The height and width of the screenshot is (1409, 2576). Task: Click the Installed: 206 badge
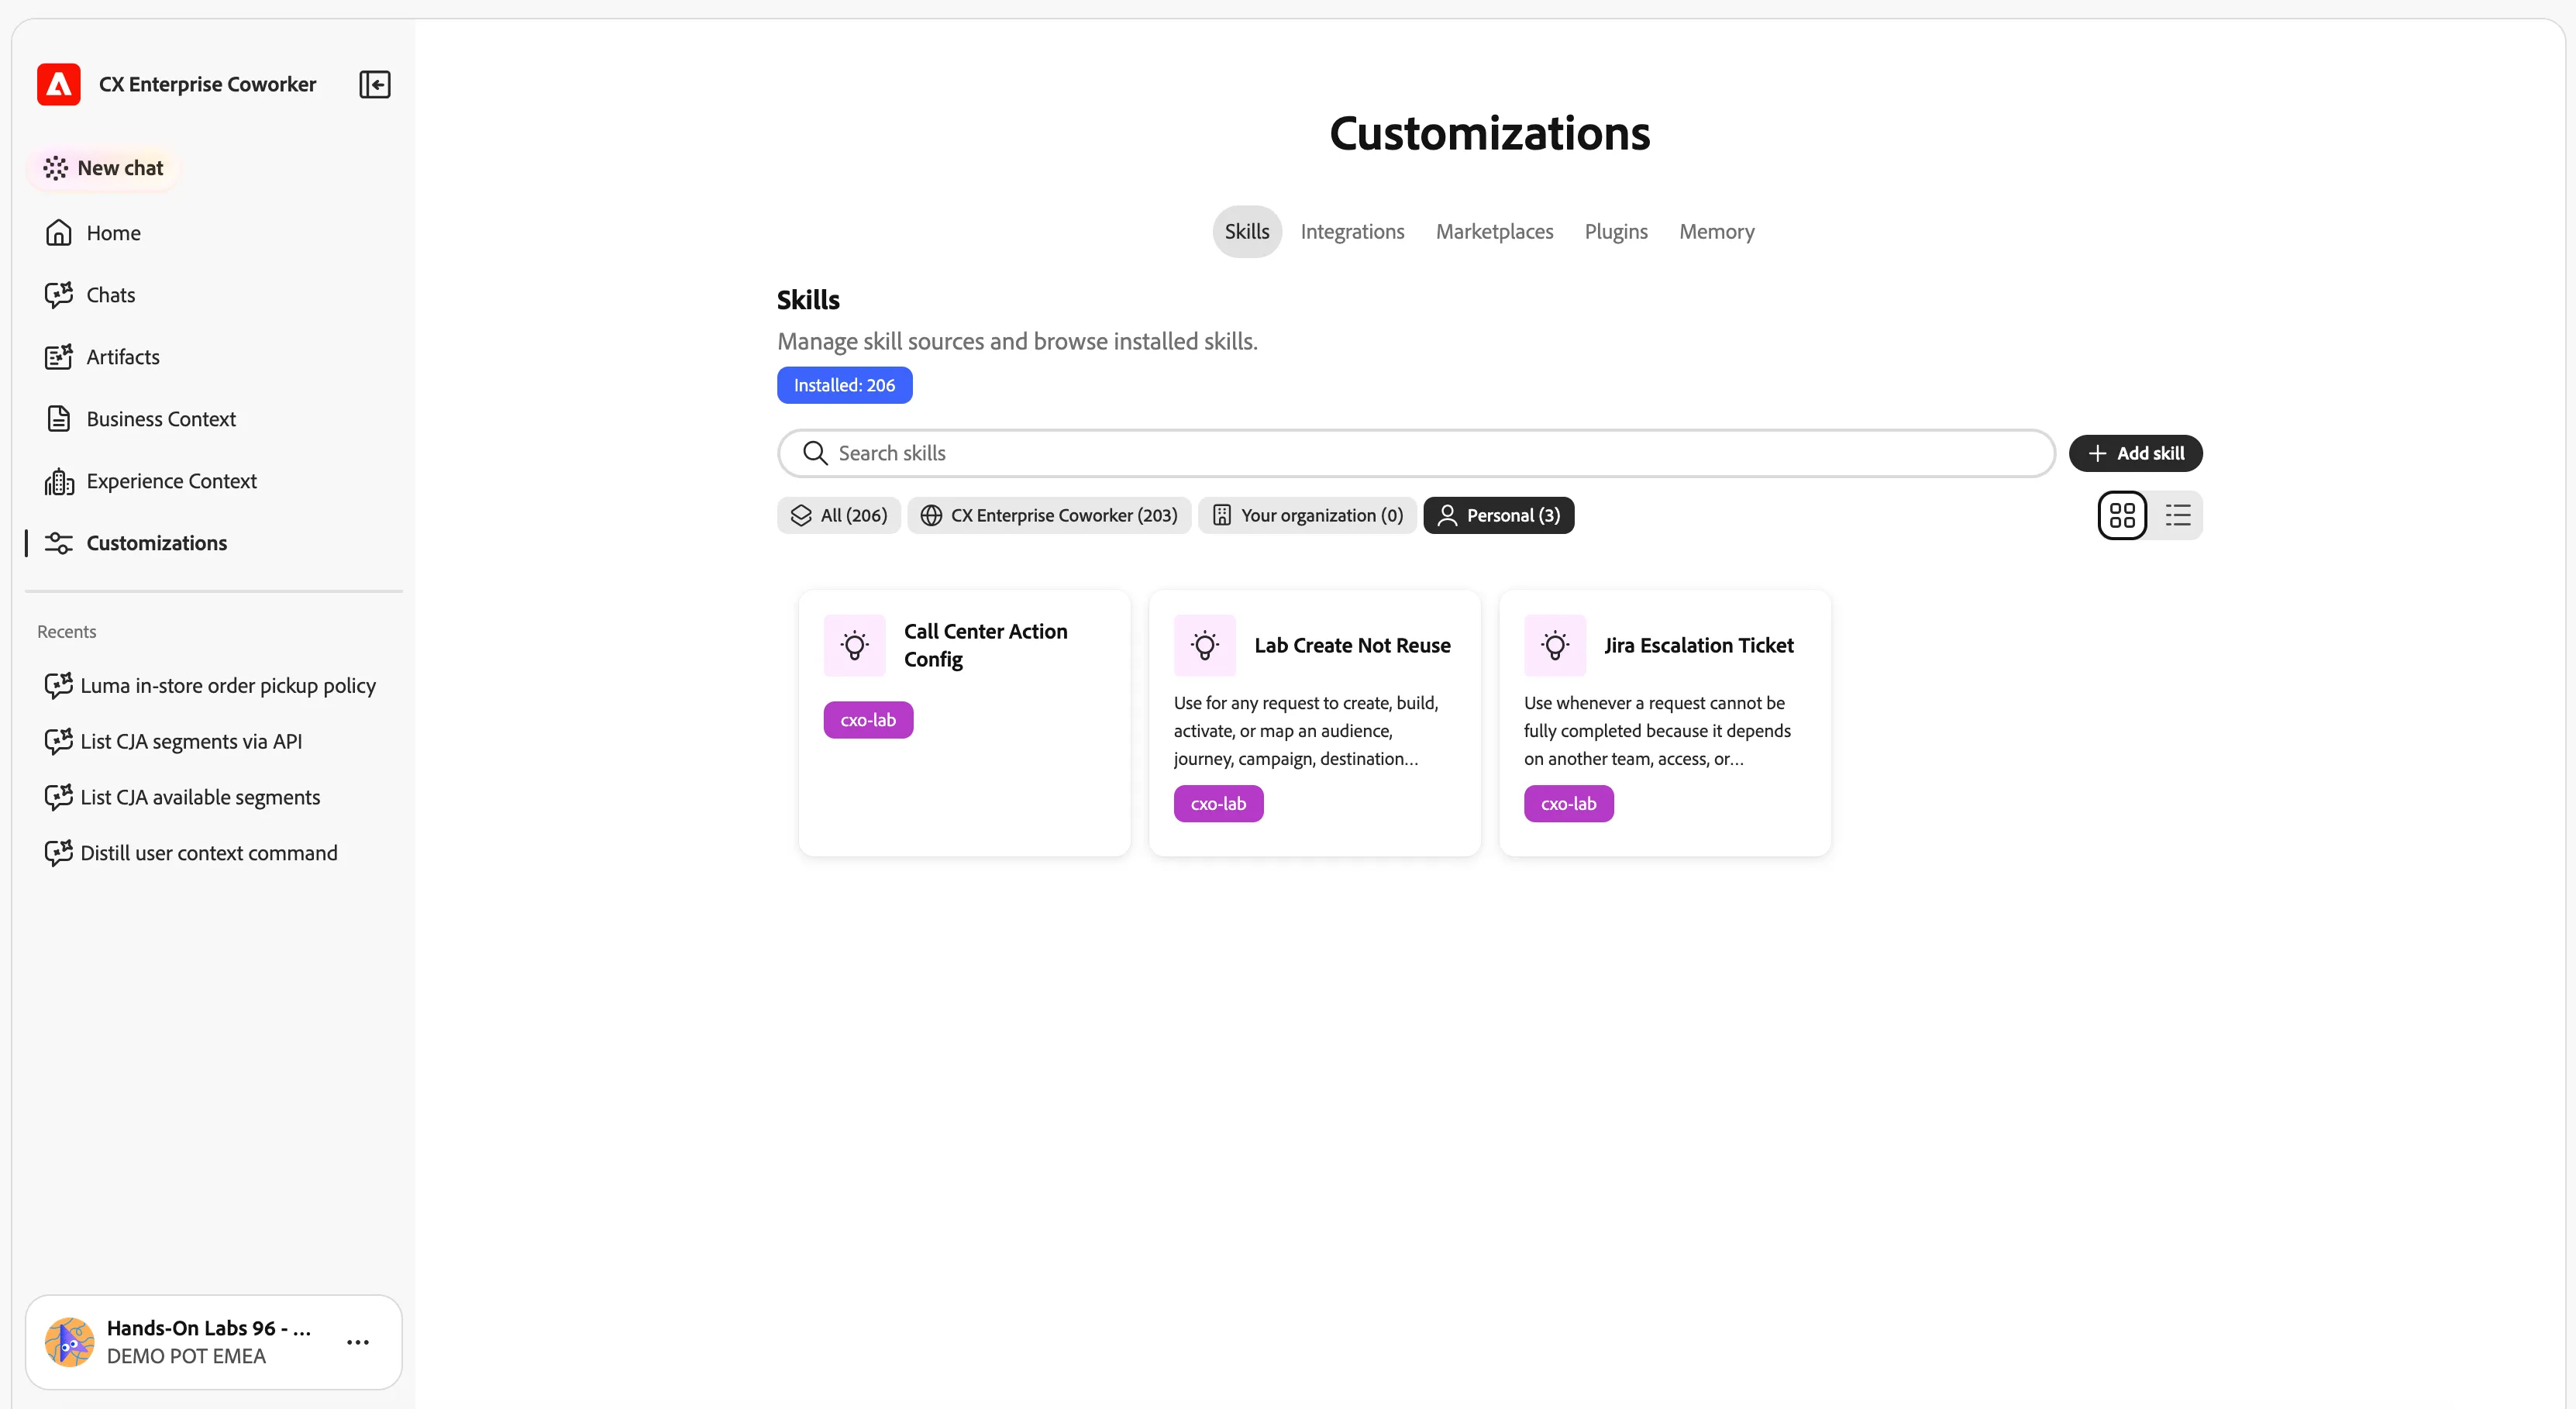844,385
